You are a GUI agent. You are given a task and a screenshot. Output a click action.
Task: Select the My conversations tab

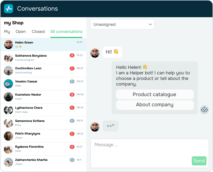click(7, 32)
